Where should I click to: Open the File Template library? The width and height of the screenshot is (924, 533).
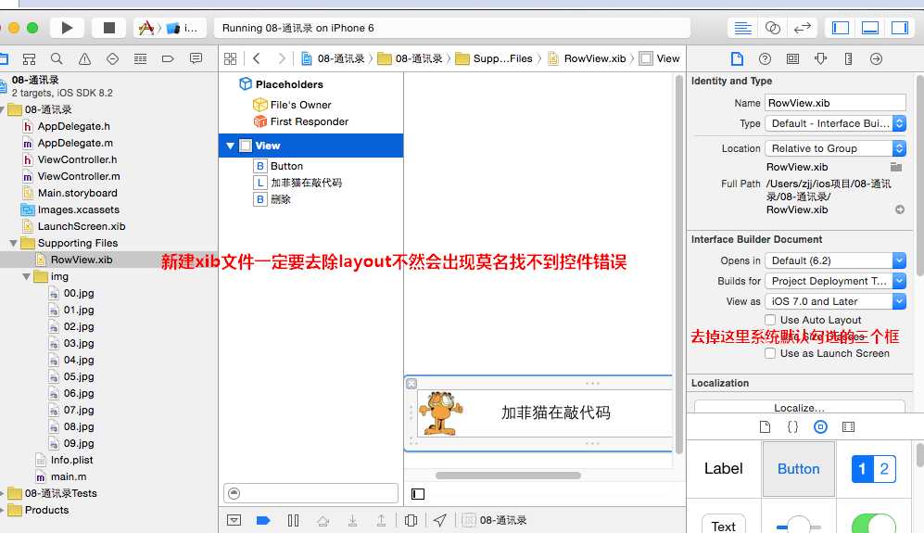tap(765, 427)
